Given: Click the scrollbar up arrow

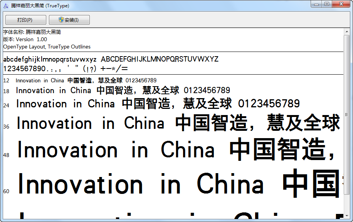Looking at the screenshot, I should 347,32.
